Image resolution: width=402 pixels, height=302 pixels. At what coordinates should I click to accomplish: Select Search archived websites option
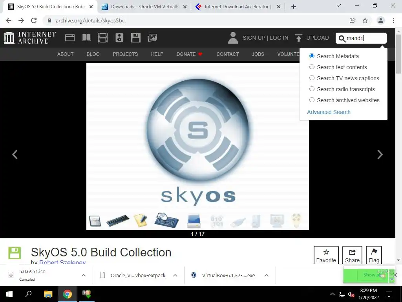(312, 100)
